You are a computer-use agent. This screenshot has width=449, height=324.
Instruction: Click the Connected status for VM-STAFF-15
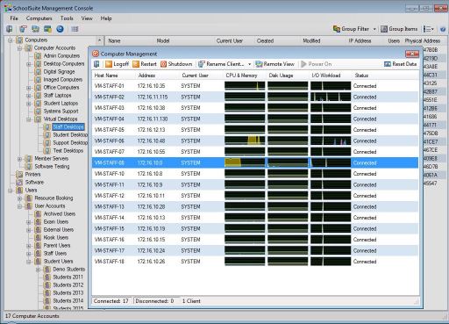click(x=365, y=228)
